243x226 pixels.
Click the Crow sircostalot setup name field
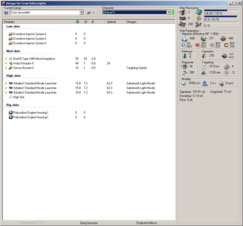(45, 12)
